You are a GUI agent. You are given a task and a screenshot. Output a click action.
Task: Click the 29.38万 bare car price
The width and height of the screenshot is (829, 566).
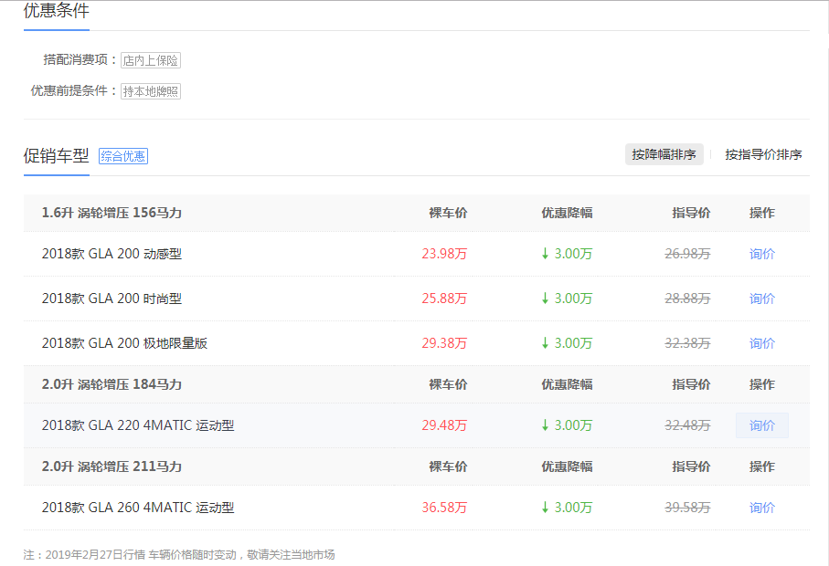pos(444,343)
